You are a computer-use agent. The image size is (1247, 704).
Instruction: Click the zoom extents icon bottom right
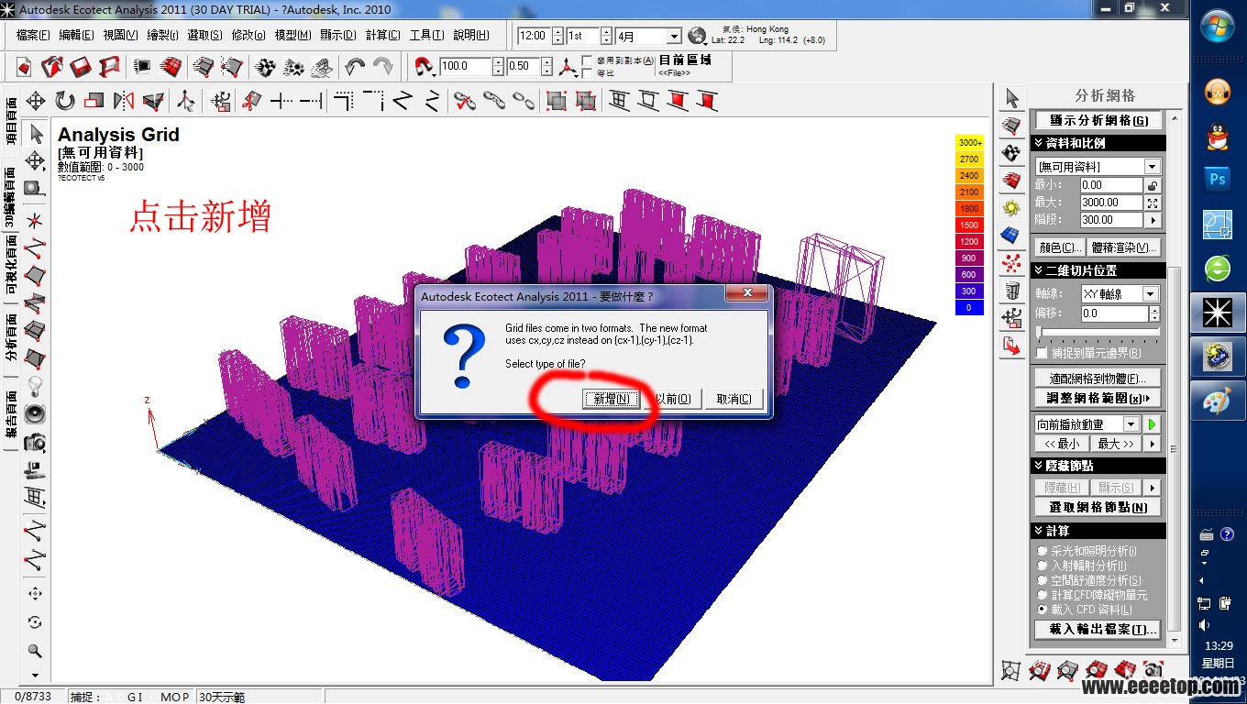[1010, 670]
